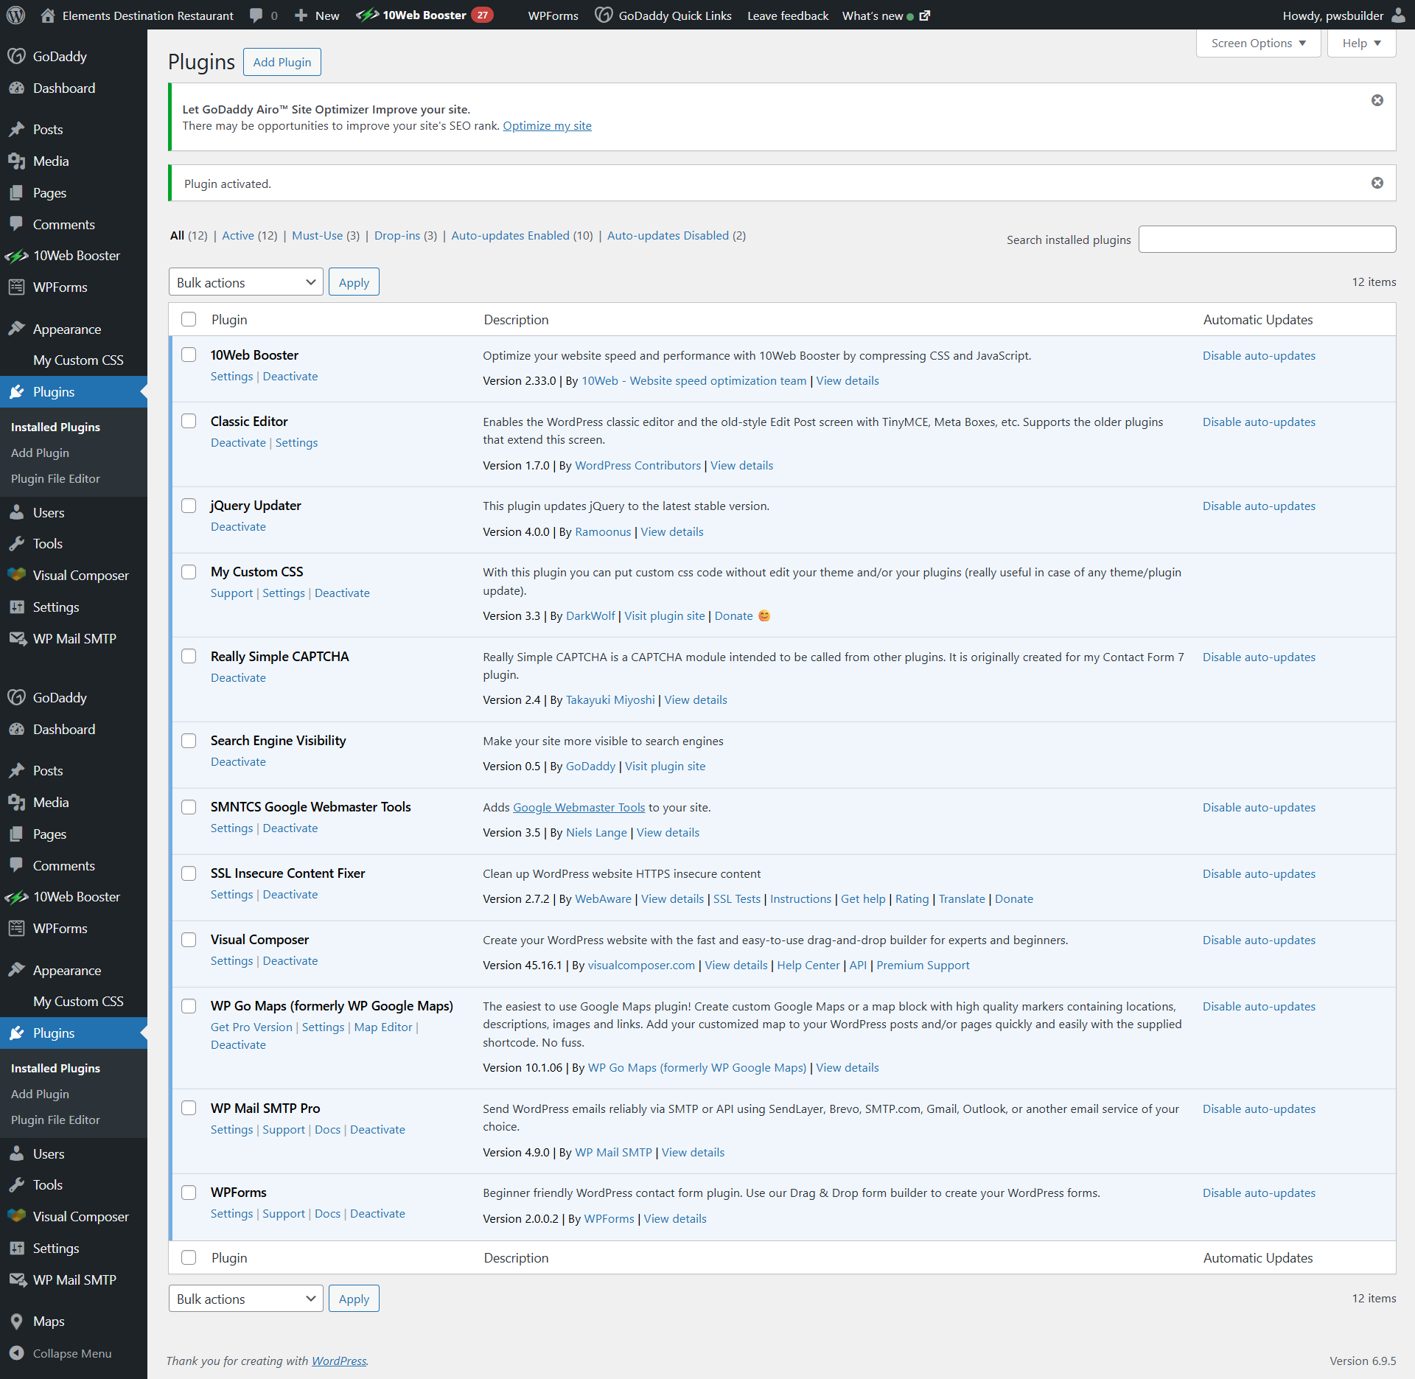This screenshot has height=1379, width=1415.
Task: Follow the Optimize my site link
Action: click(548, 125)
